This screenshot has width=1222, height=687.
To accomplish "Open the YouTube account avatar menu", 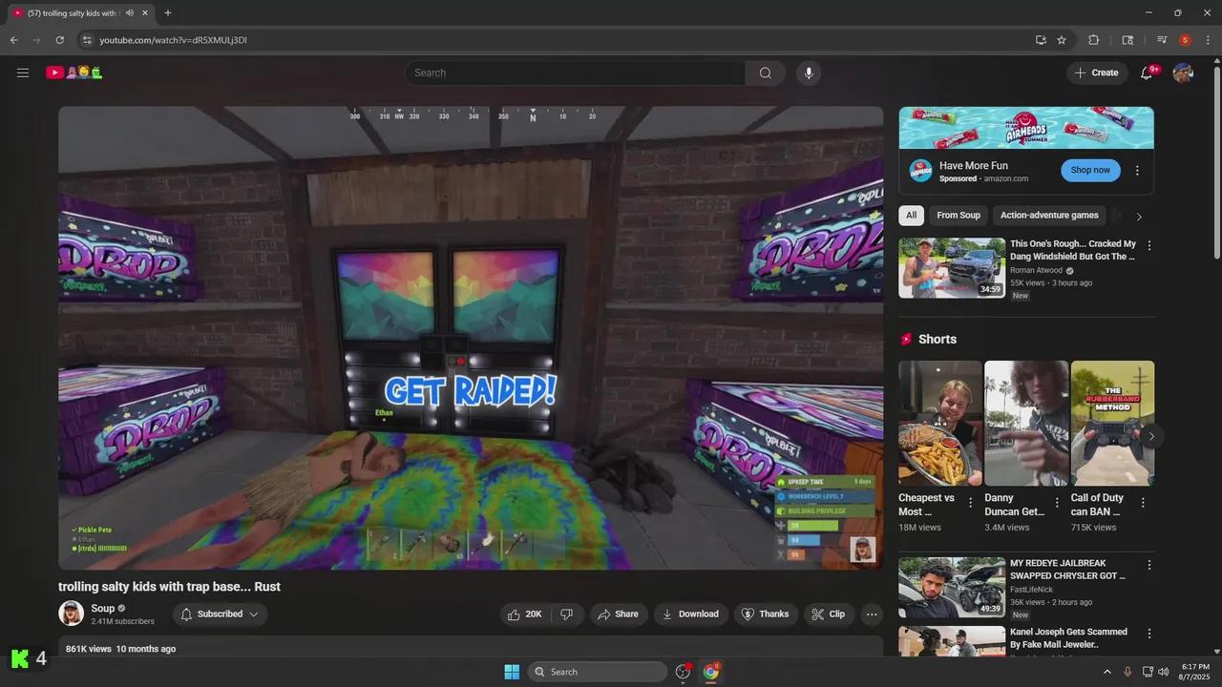I will pos(1183,73).
